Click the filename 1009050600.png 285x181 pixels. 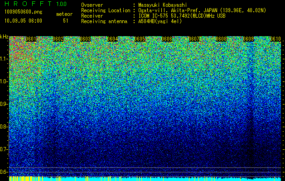tap(24, 12)
